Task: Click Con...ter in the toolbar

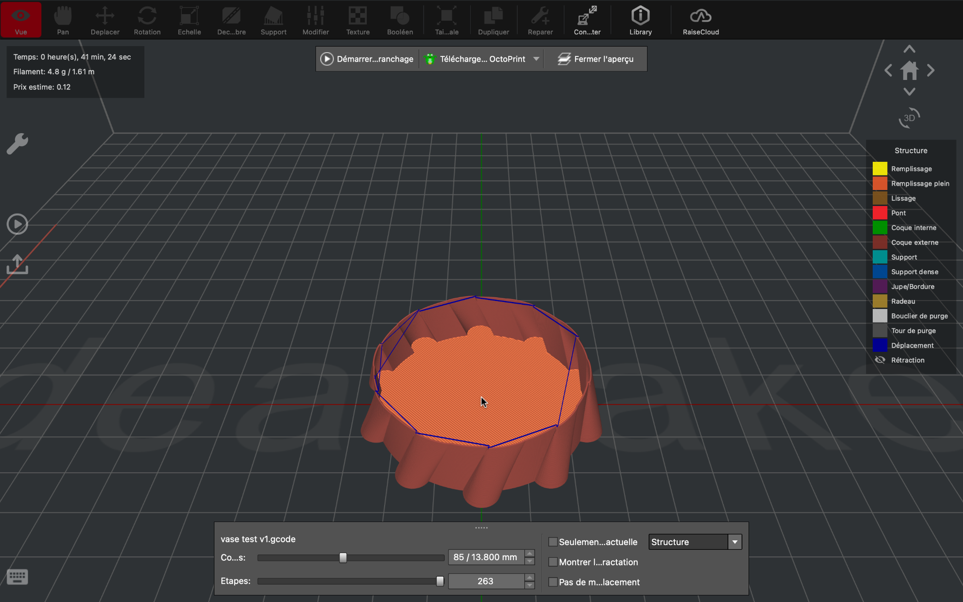Action: [x=587, y=20]
